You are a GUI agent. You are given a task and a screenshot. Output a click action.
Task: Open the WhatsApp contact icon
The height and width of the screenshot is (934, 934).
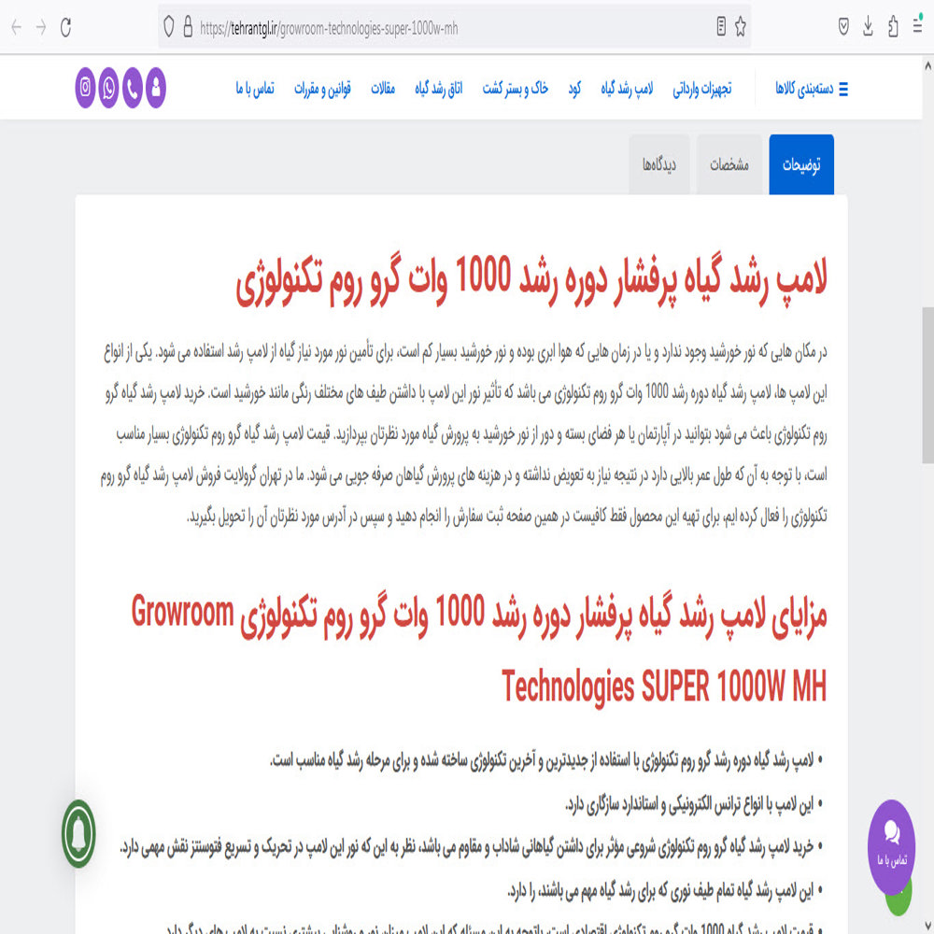click(109, 89)
